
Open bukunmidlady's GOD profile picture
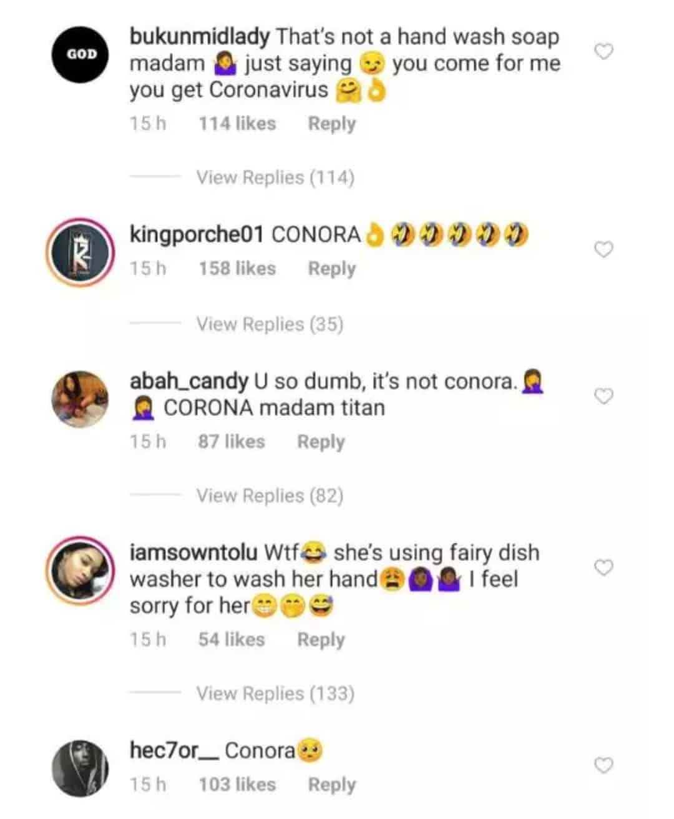pyautogui.click(x=79, y=54)
